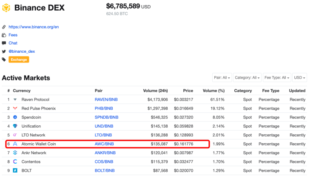This screenshot has height=176, width=313.
Task: Click the $4,173,906 volume value
Action: coord(157,99)
